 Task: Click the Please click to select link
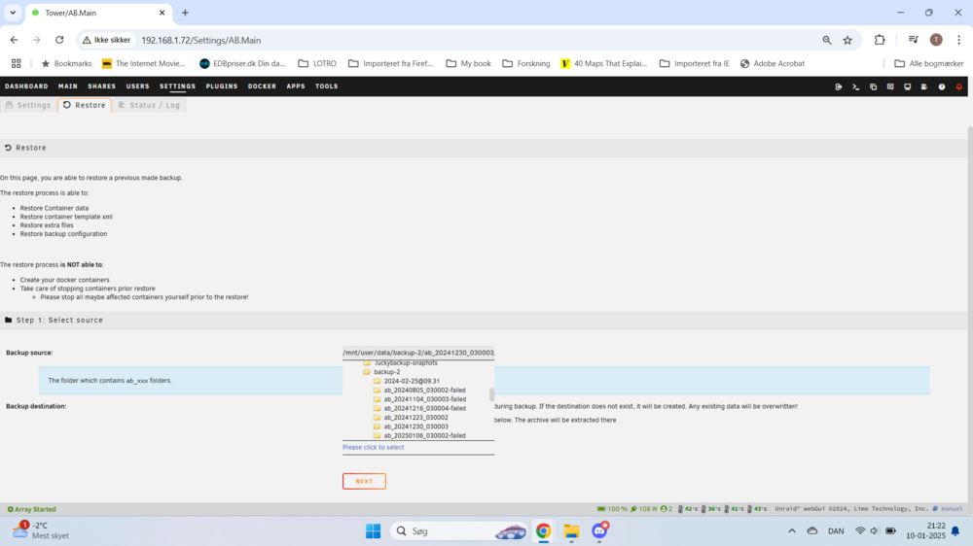373,447
